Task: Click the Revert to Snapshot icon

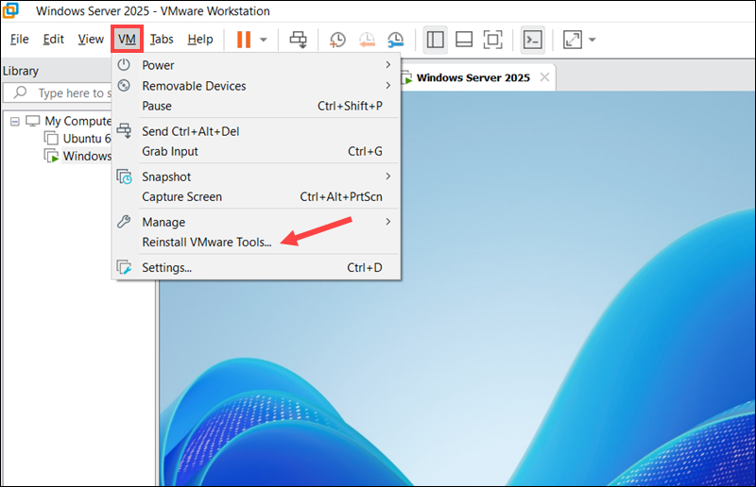Action: 367,40
